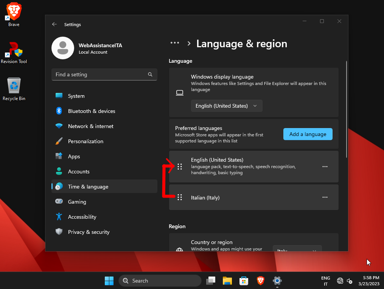
Task: Open clock and date 5:58 PM
Action: click(369, 281)
